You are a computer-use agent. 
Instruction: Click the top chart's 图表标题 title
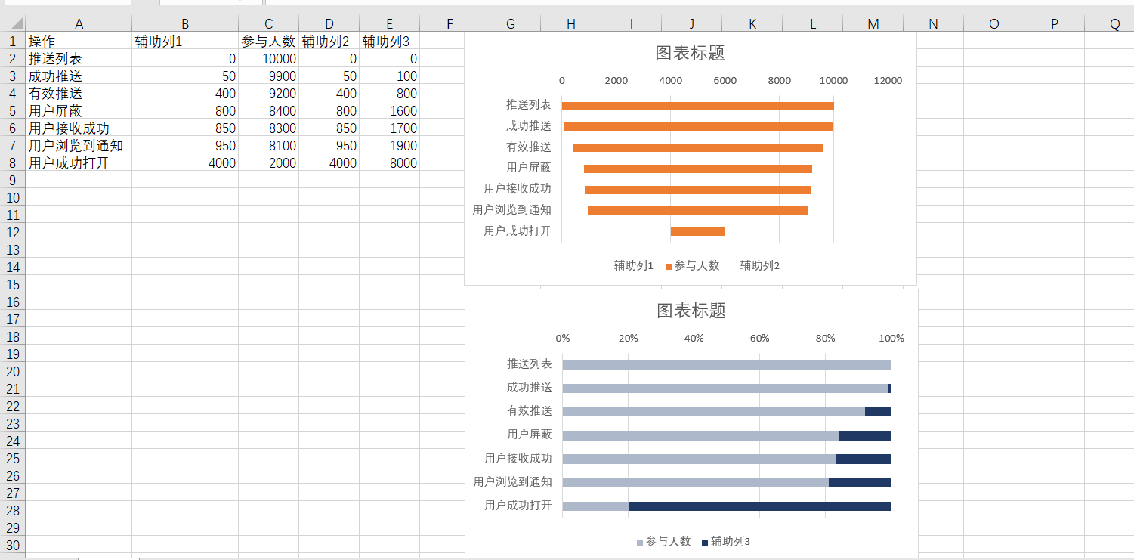click(x=690, y=52)
